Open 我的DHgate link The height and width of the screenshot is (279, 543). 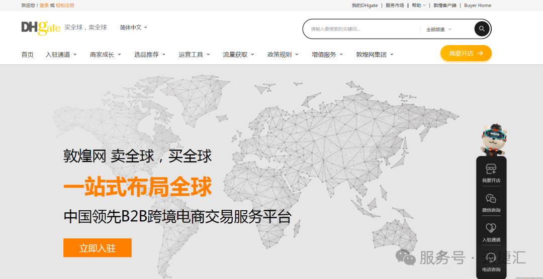[x=365, y=6]
